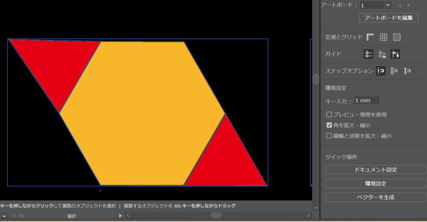Select the orange hexagon shape
The image size is (427, 222).
[x=142, y=113]
